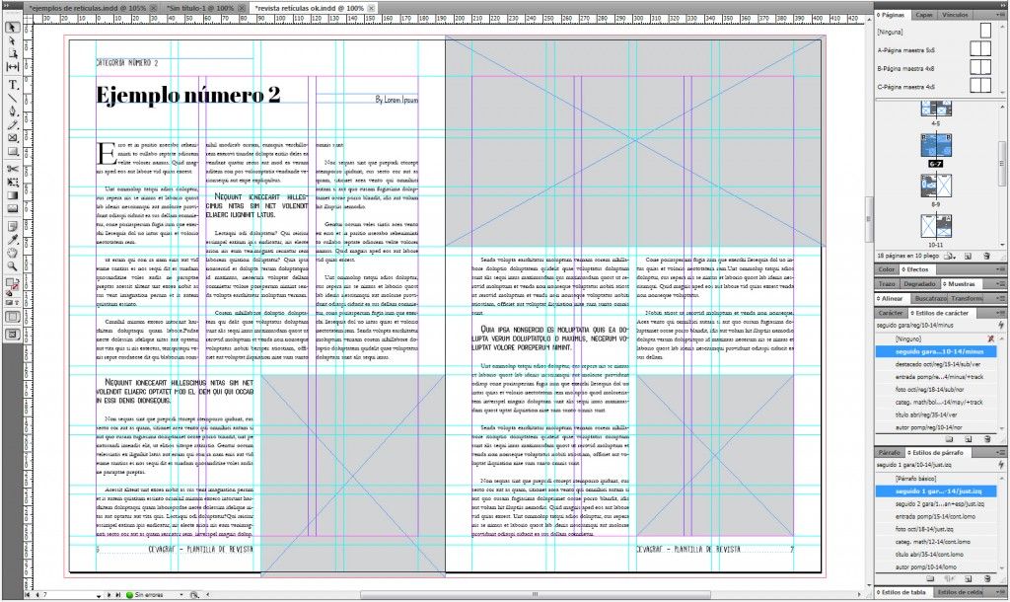The image size is (1010, 602).
Task: Open Alinear panel flyout menu
Action: click(1000, 298)
